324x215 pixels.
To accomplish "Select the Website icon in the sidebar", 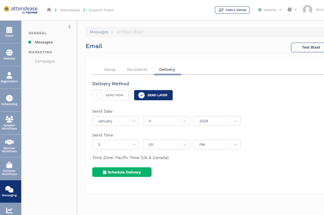I will tap(9, 54).
